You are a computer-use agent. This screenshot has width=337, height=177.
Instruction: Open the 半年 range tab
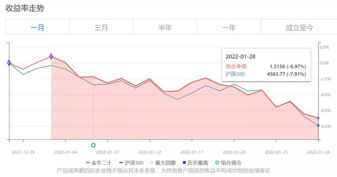[165, 27]
